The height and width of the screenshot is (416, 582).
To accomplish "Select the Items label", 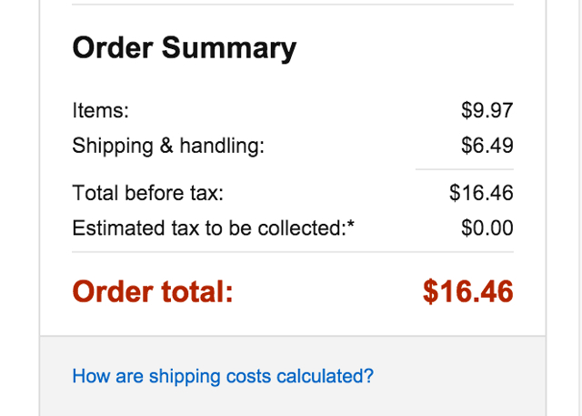I will point(101,110).
